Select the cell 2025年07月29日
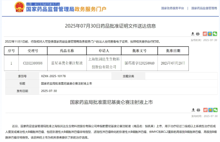Image resolution: width=220 pixels, height=142 pixels. click(x=173, y=63)
